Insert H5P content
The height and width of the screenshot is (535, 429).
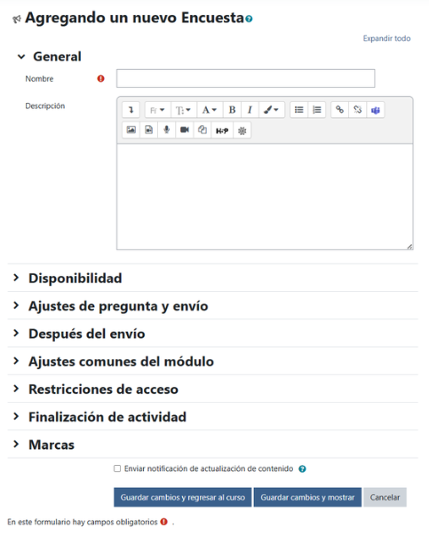point(222,130)
